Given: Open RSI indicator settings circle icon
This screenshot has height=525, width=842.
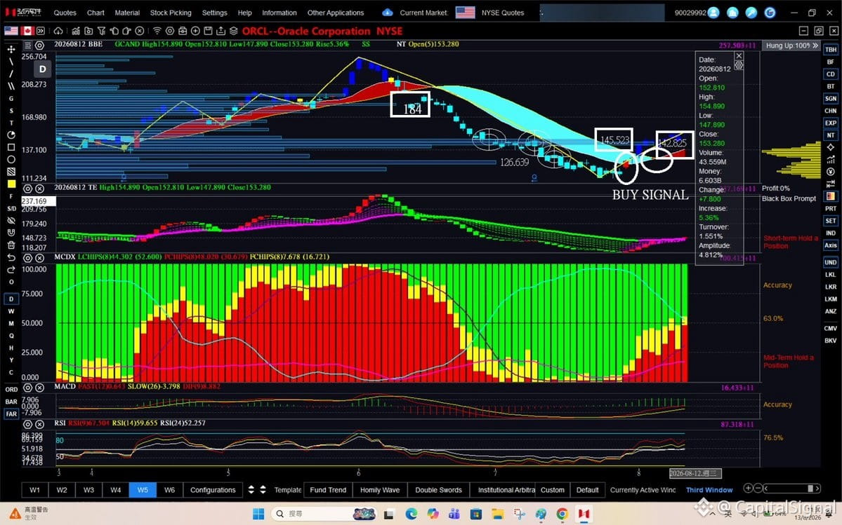Looking at the screenshot, I should pyautogui.click(x=28, y=424).
